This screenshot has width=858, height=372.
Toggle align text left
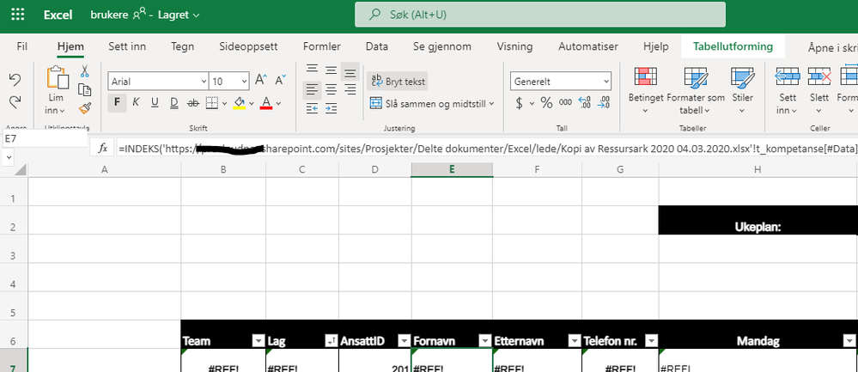(312, 89)
